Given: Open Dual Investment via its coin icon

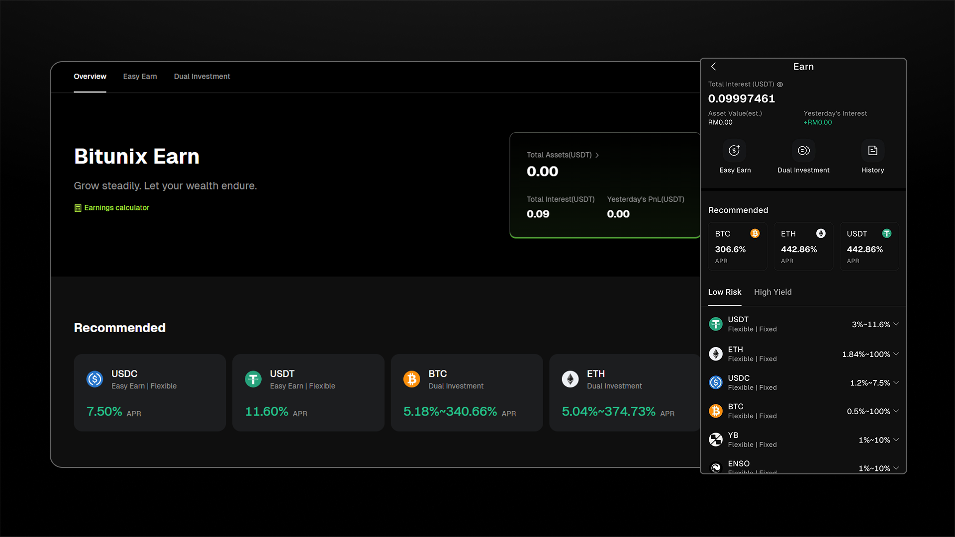Looking at the screenshot, I should (803, 150).
